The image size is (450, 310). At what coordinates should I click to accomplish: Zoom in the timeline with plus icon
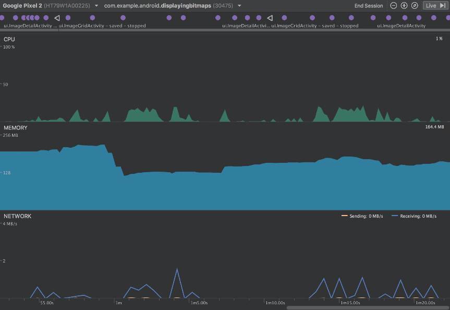404,5
